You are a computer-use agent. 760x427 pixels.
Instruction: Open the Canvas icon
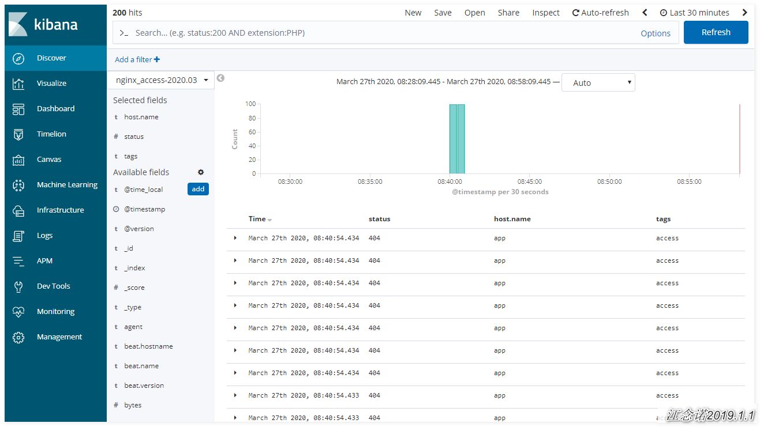coord(18,160)
